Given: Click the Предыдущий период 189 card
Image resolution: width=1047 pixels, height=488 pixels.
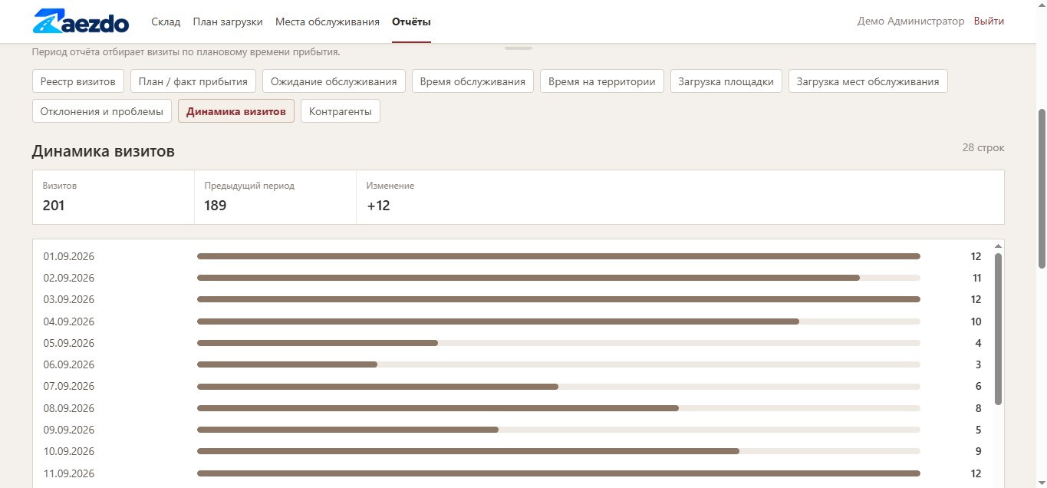Looking at the screenshot, I should pyautogui.click(x=275, y=197).
